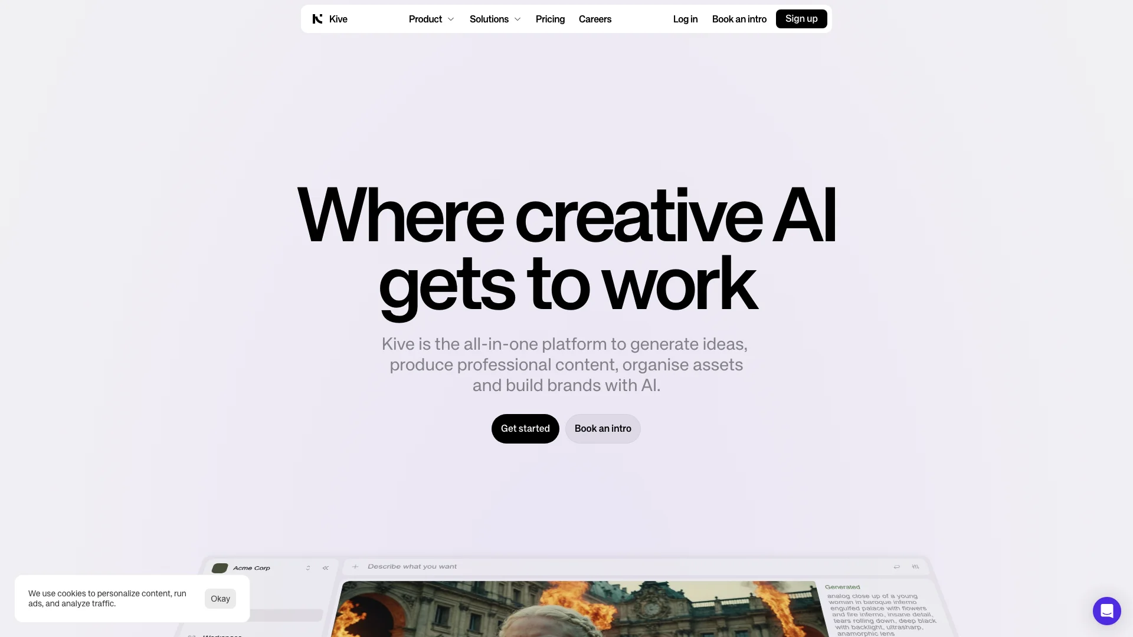Viewport: 1133px width, 637px height.
Task: Enable the panel visibility toggle button
Action: coord(325,568)
